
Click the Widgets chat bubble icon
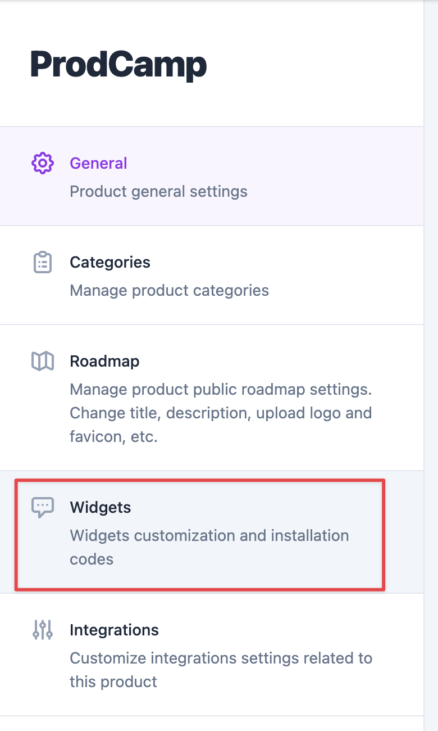[x=43, y=507]
